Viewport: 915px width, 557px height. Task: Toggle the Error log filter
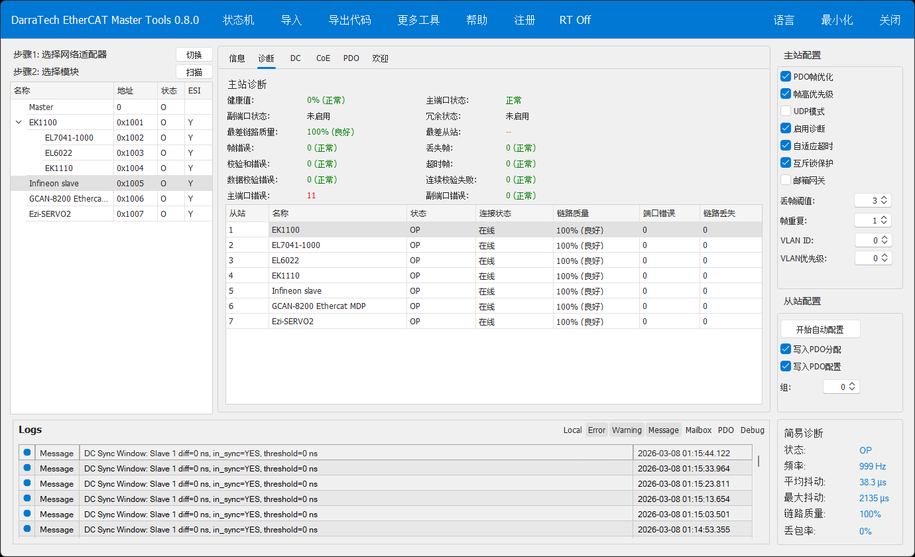pyautogui.click(x=596, y=430)
